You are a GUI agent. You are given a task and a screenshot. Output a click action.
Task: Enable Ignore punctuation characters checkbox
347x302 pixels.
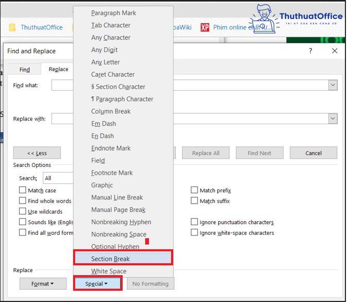[195, 222]
